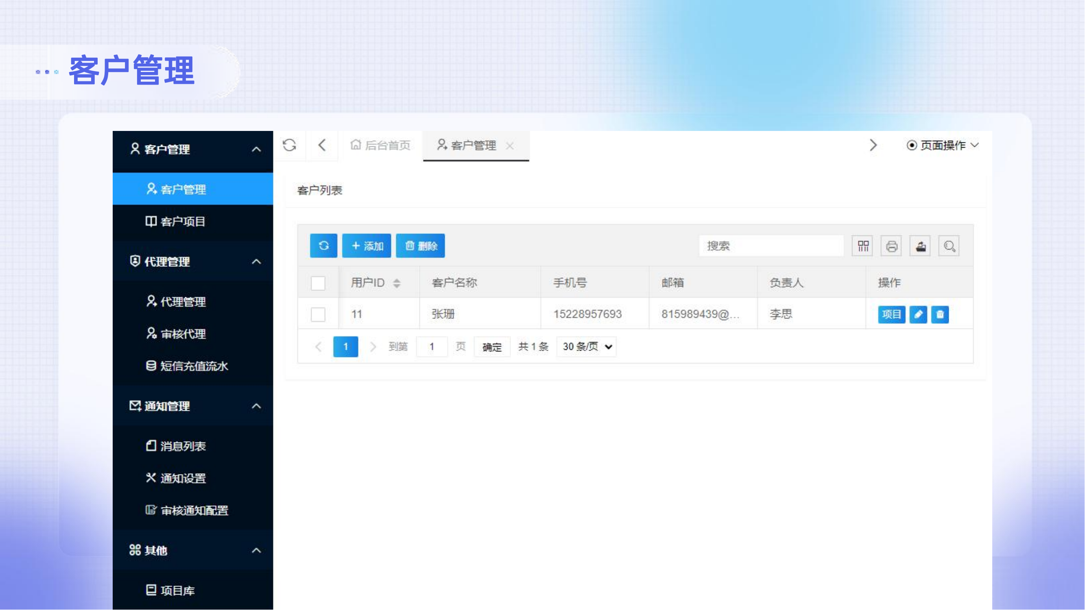Toggle the select-all checkbox in header
The image size is (1085, 610).
(x=318, y=283)
